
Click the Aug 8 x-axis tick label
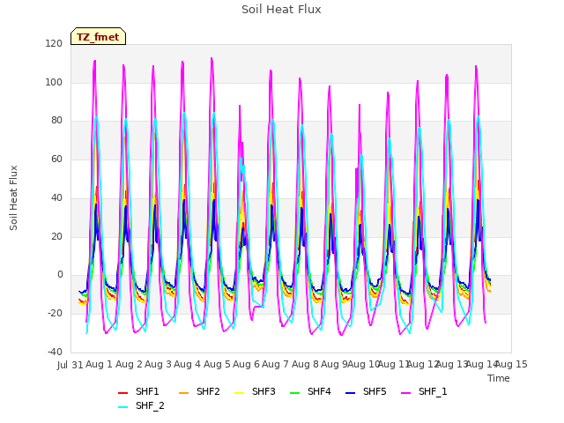(305, 364)
